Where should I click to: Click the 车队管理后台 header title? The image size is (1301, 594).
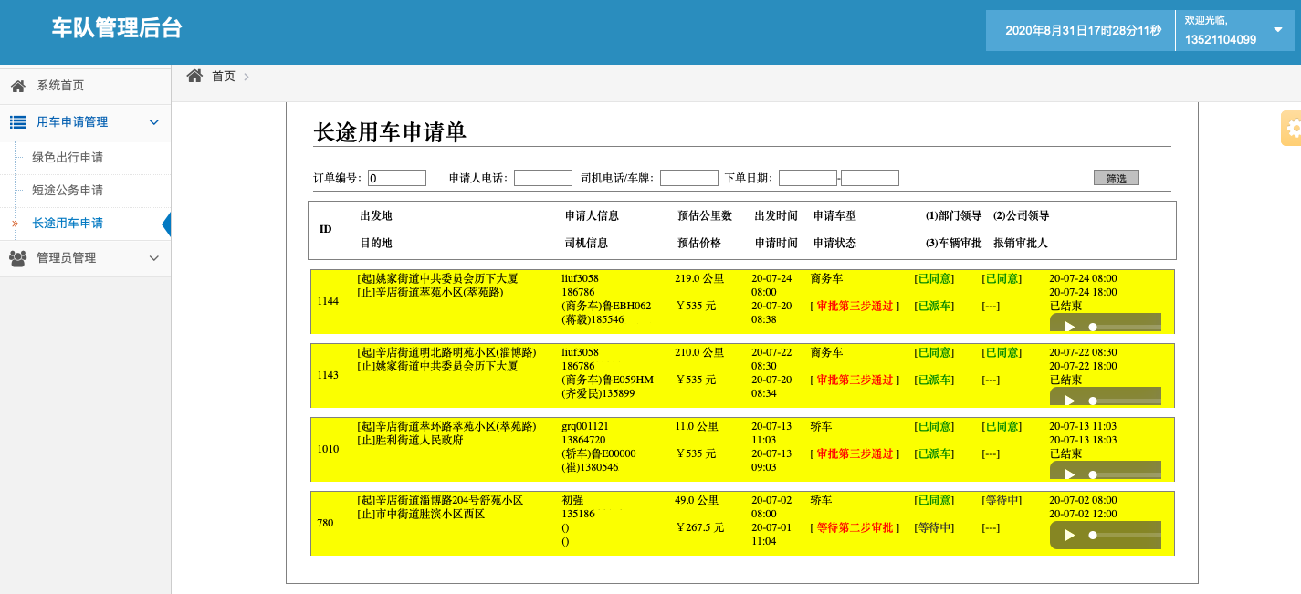click(117, 28)
